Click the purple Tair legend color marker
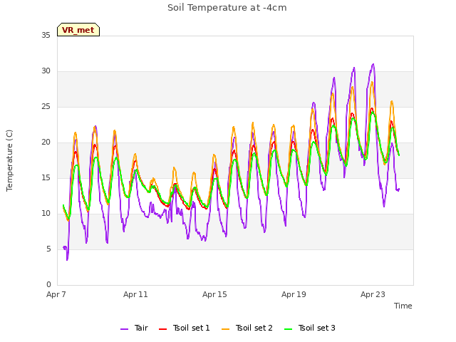This screenshot has width=456, height=342. tap(124, 329)
